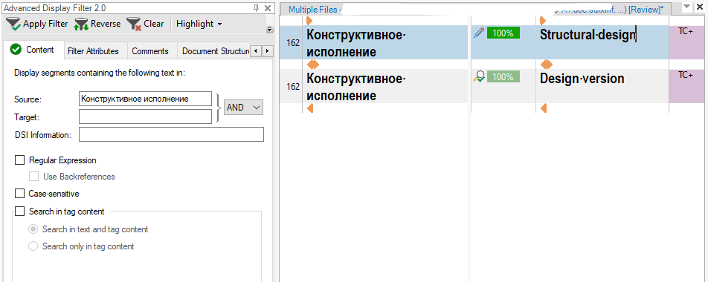
Task: Click the Target filter text field
Action: (x=145, y=117)
